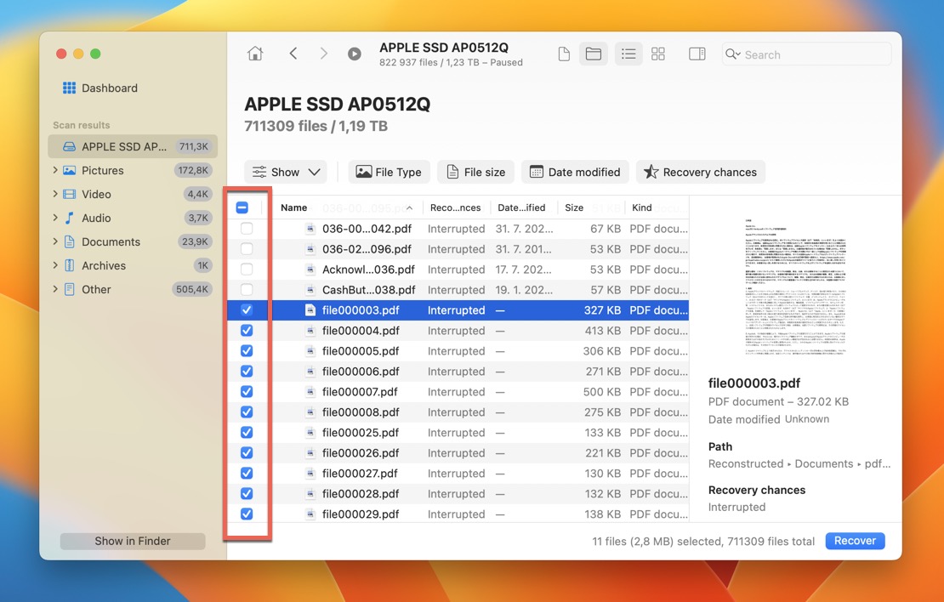Expand the Other category
Viewport: 944px width, 602px height.
point(55,289)
